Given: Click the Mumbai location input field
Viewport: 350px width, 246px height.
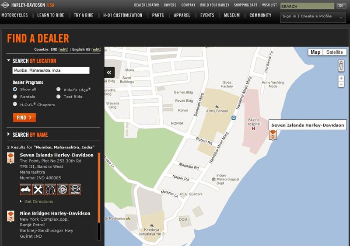Looking at the screenshot, I should click(51, 70).
